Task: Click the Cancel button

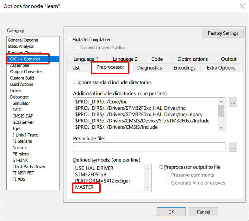Action: 203,212
